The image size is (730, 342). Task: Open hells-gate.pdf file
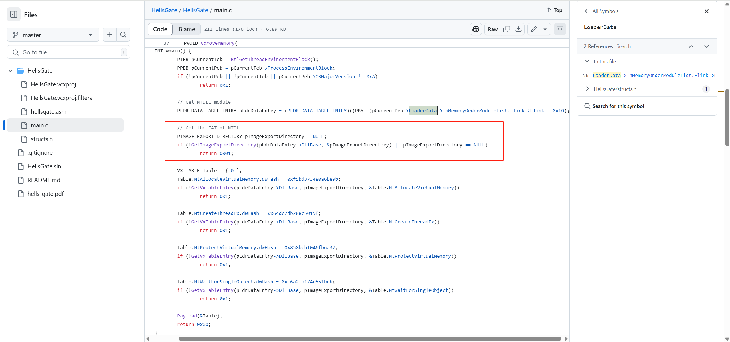click(x=45, y=194)
